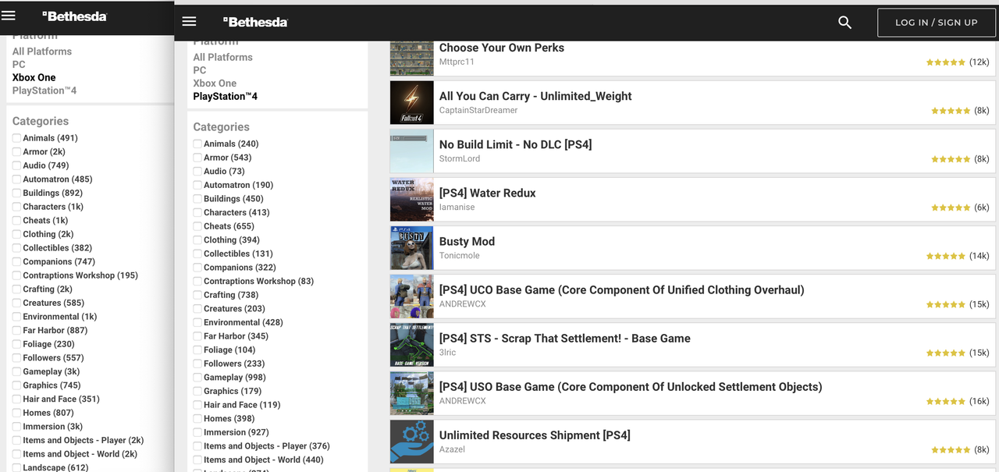Viewport: 999px width, 472px height.
Task: Open Unlimited Resources Shipment [PS4] title
Action: pyautogui.click(x=535, y=435)
